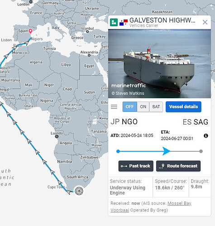Click the voyage progress arrow indicator
Image resolution: width=215 pixels, height=226 pixels.
tap(166, 151)
